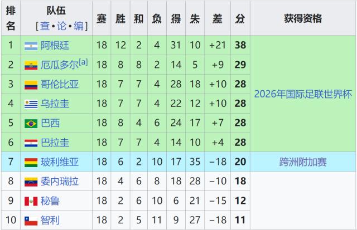Click the Uruguay flag icon
The height and width of the screenshot is (230, 357).
pyautogui.click(x=31, y=104)
